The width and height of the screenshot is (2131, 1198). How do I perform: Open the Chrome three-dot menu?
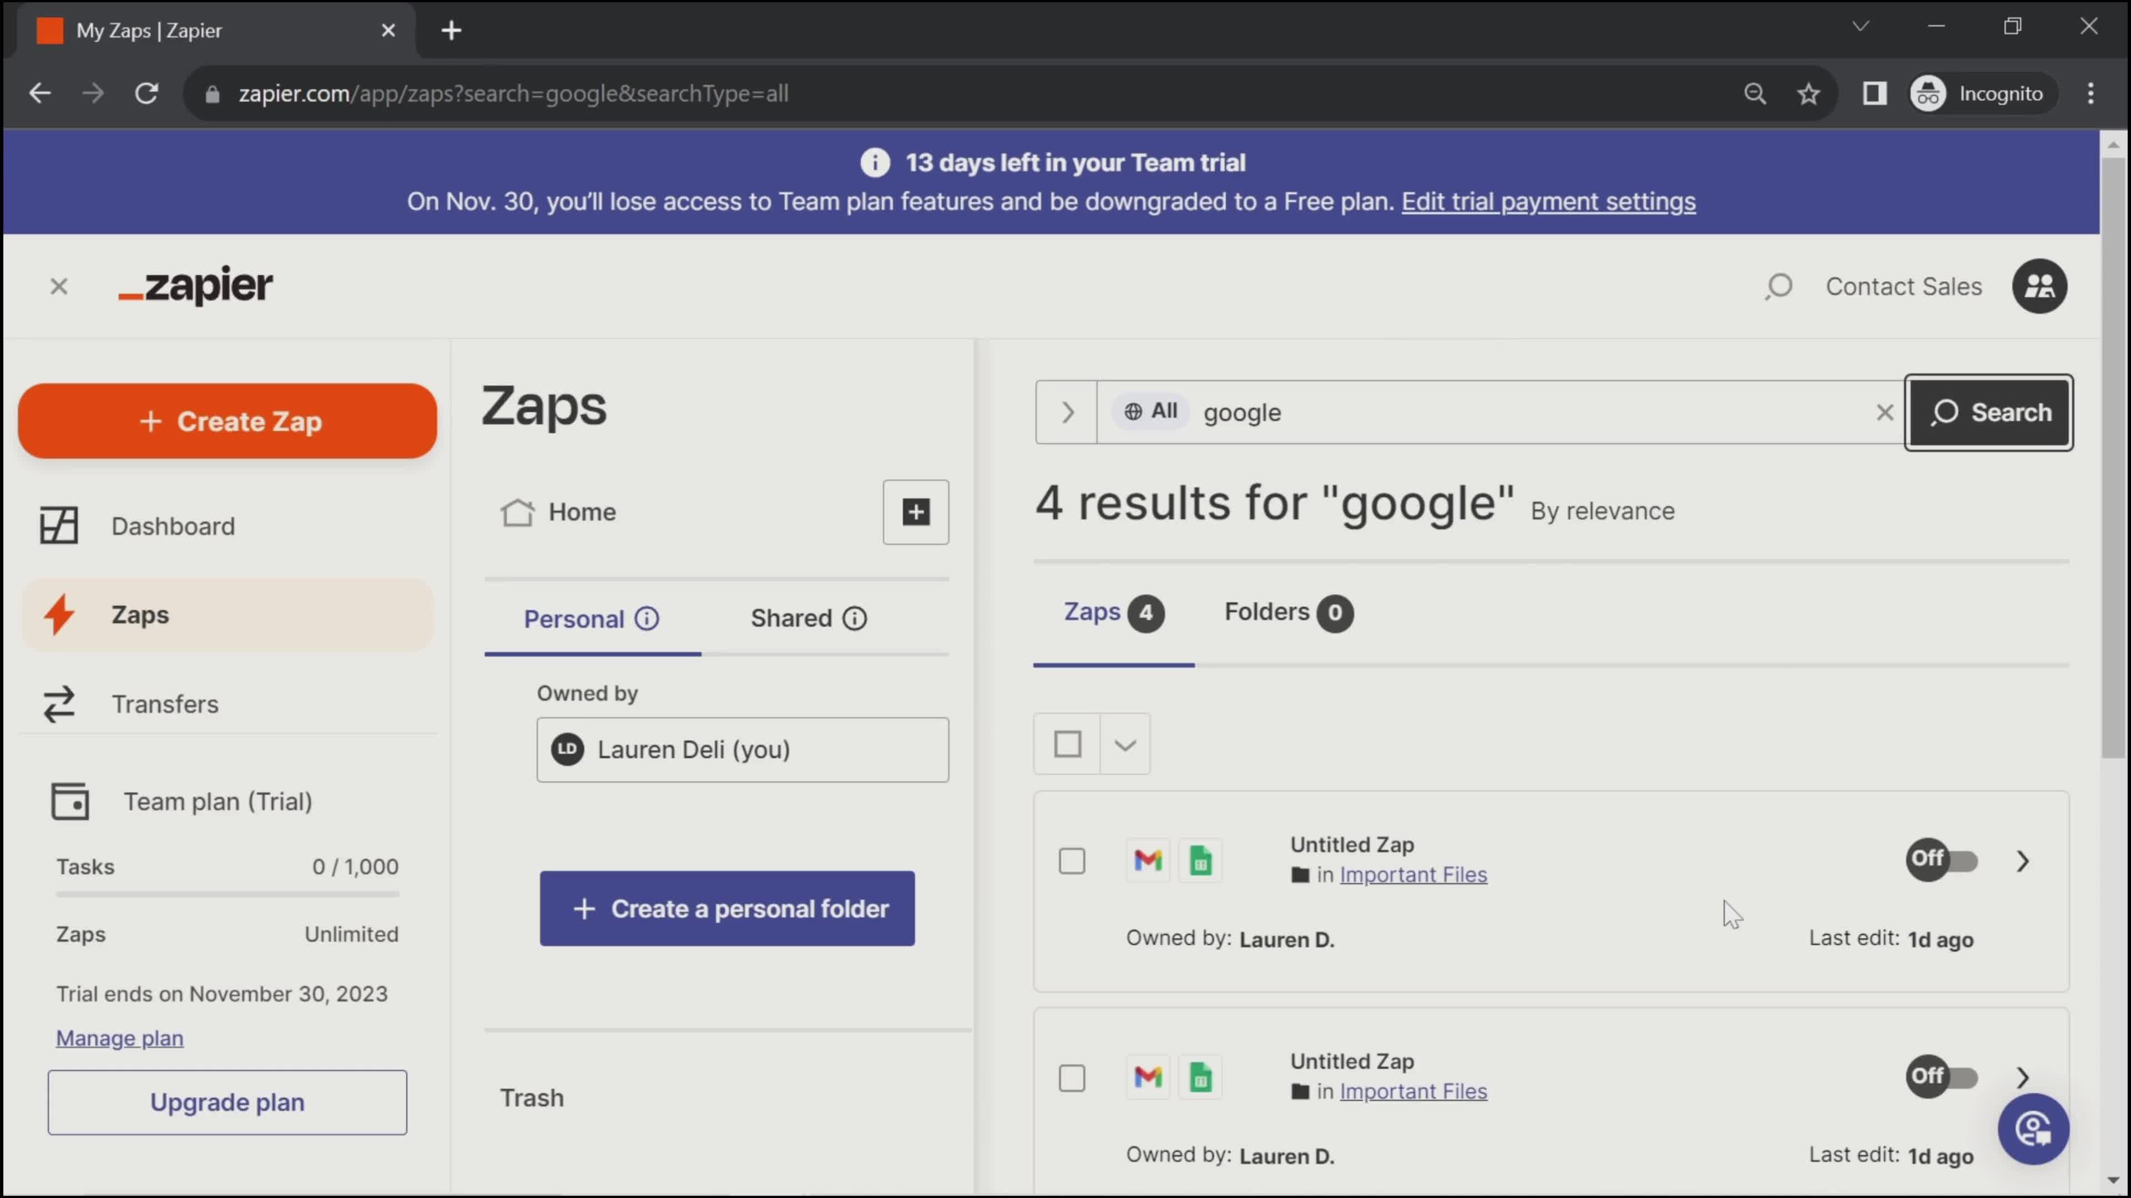[x=2090, y=93]
